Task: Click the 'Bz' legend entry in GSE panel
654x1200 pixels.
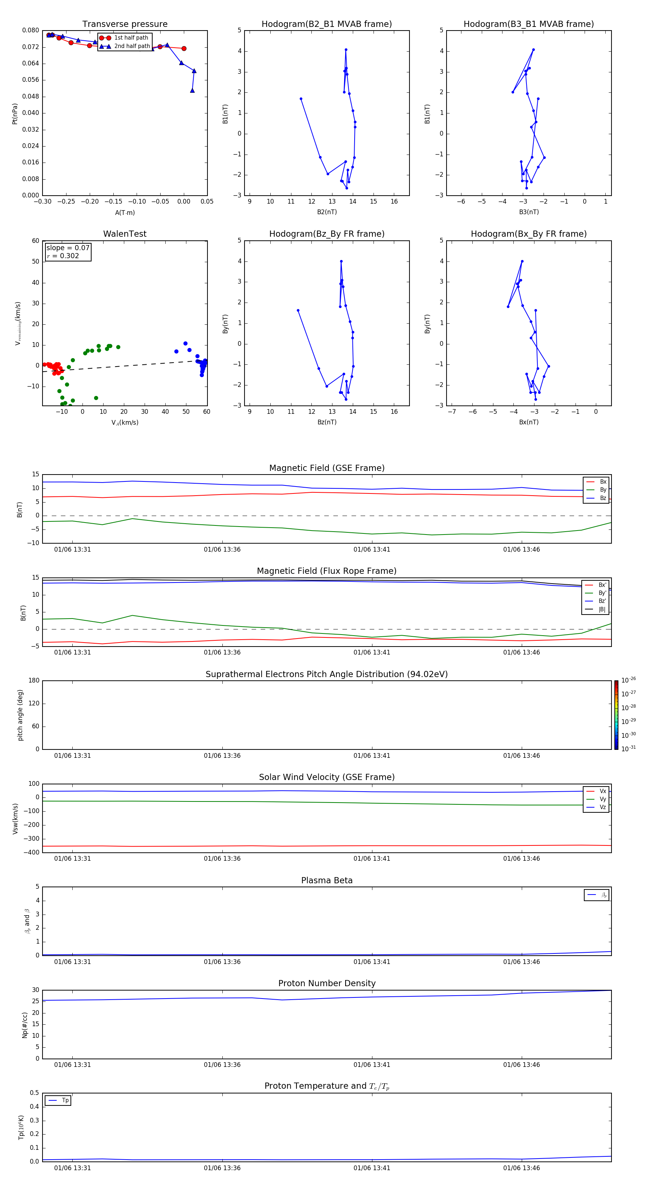Action: (x=596, y=498)
